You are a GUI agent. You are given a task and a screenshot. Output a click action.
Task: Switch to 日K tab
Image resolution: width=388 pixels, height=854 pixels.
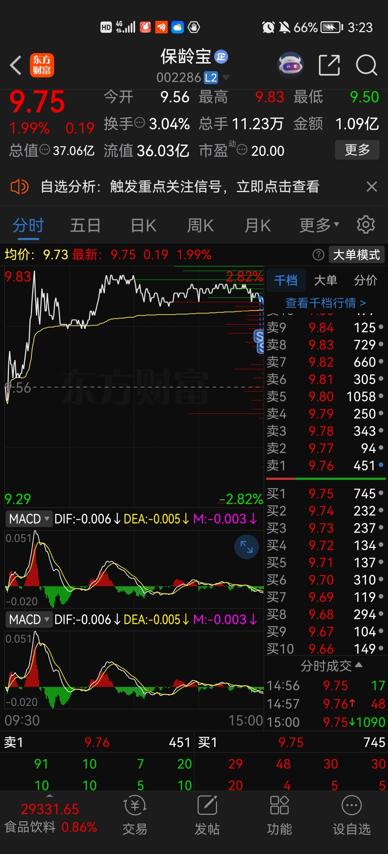(143, 225)
